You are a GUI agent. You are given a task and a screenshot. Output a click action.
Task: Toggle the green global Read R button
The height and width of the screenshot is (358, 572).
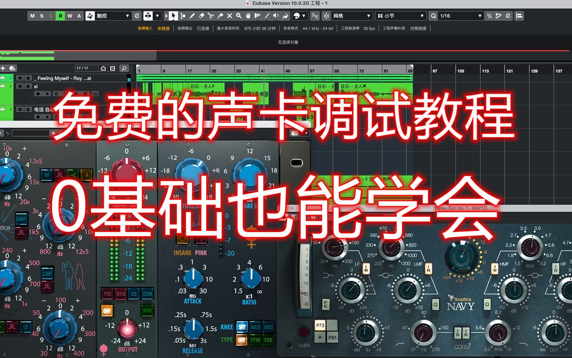click(x=60, y=16)
